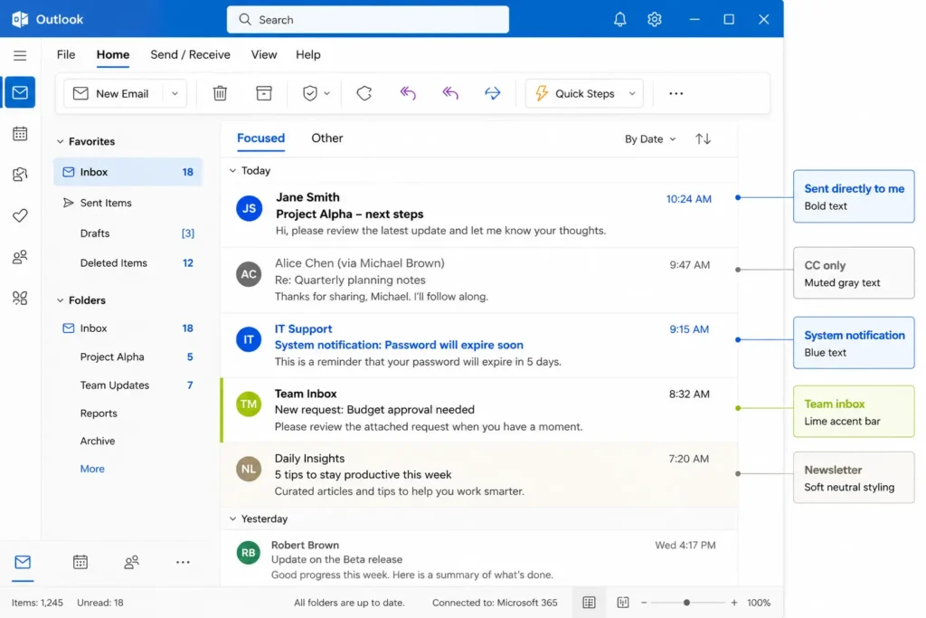This screenshot has height=618, width=926.
Task: Open Alice Chen's Quarterly planning notes email
Action: [479, 280]
